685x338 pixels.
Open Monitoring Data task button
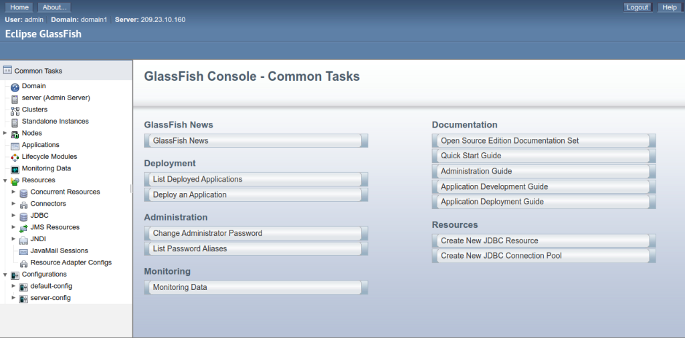click(256, 287)
